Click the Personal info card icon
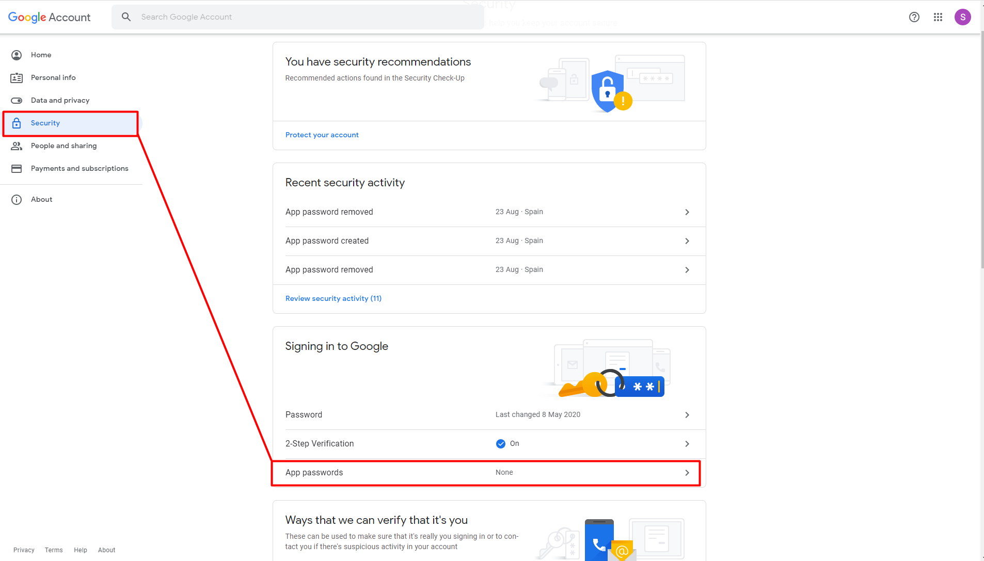984x561 pixels. tap(17, 78)
